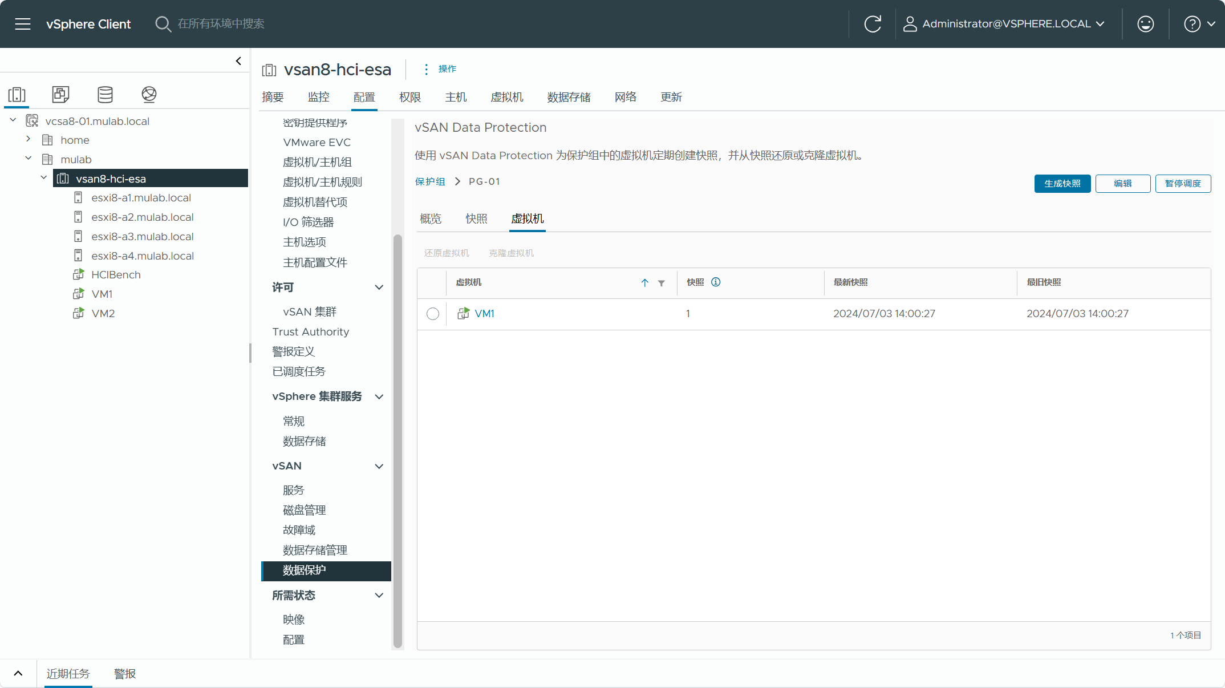Screen dimensions: 1225x688
Task: Click the esxi8-a4.mulab.local host icon
Action: click(79, 256)
